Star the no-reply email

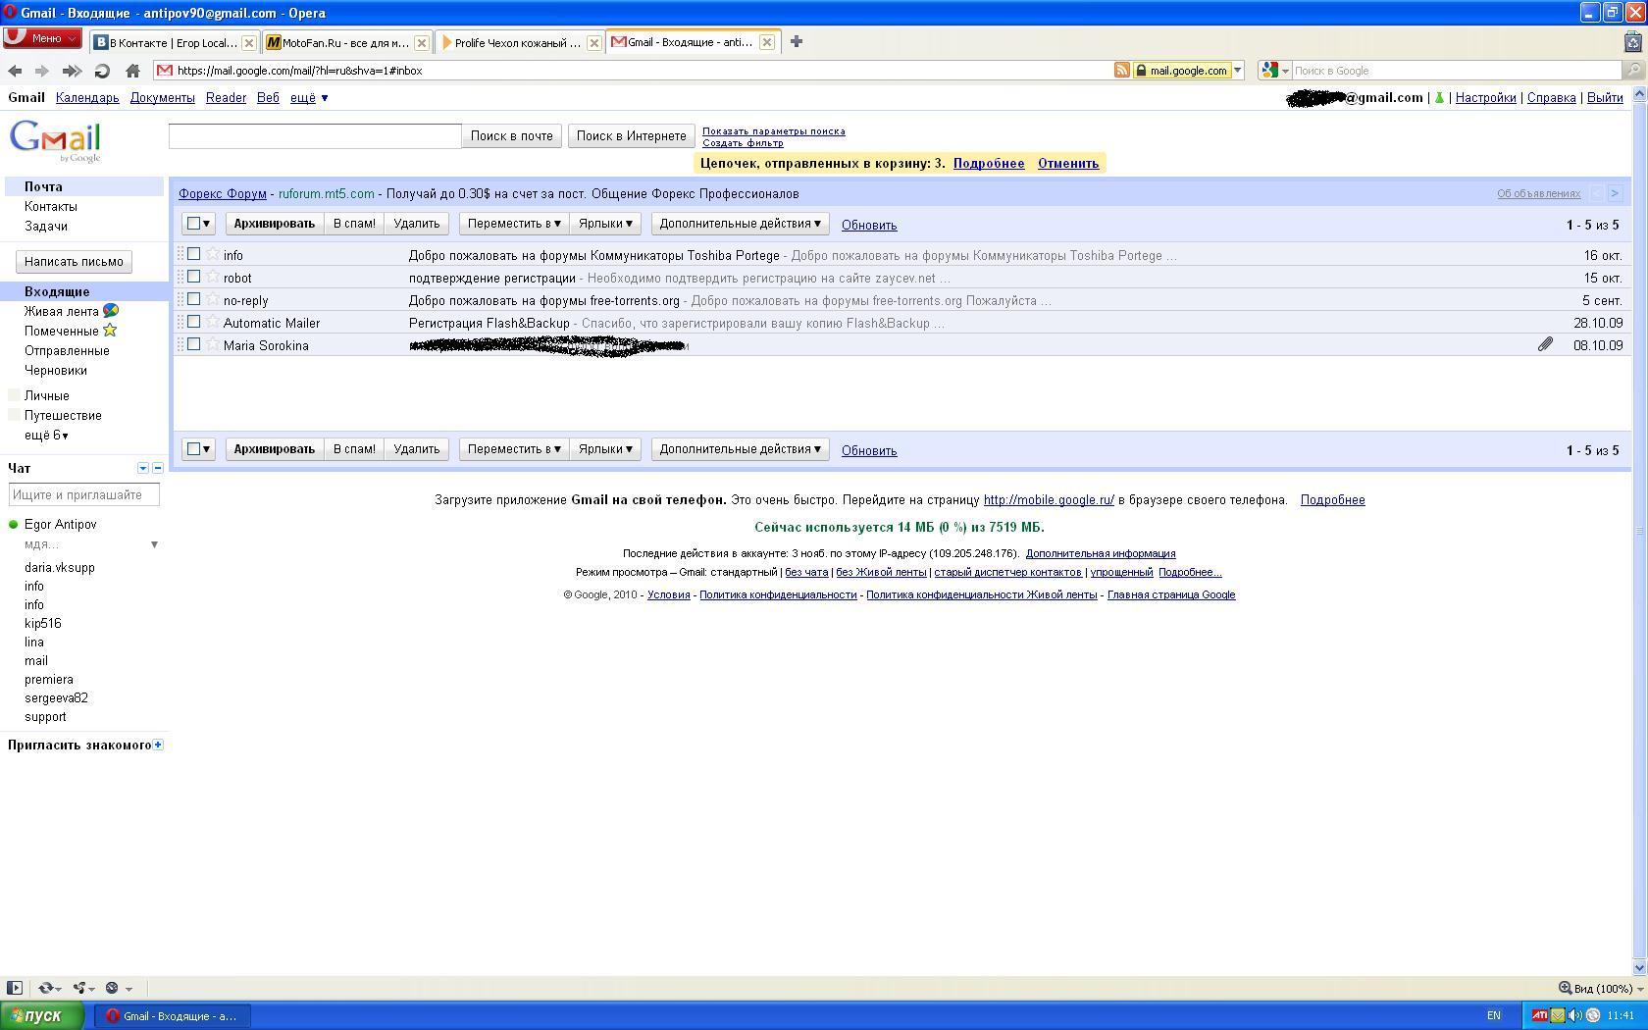point(213,299)
